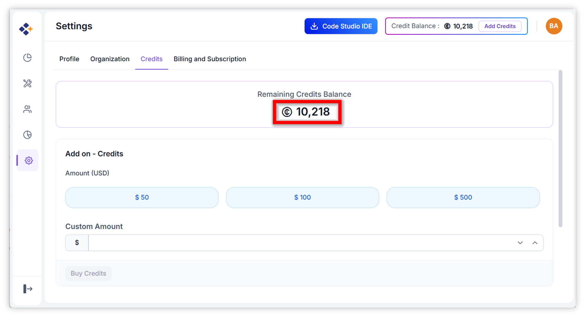Click the logout icon at sidebar bottom
Viewport: 585px width, 317px height.
click(28, 289)
